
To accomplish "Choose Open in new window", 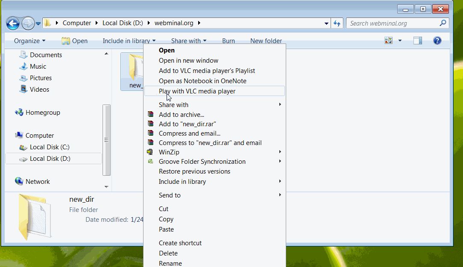I will pos(188,61).
